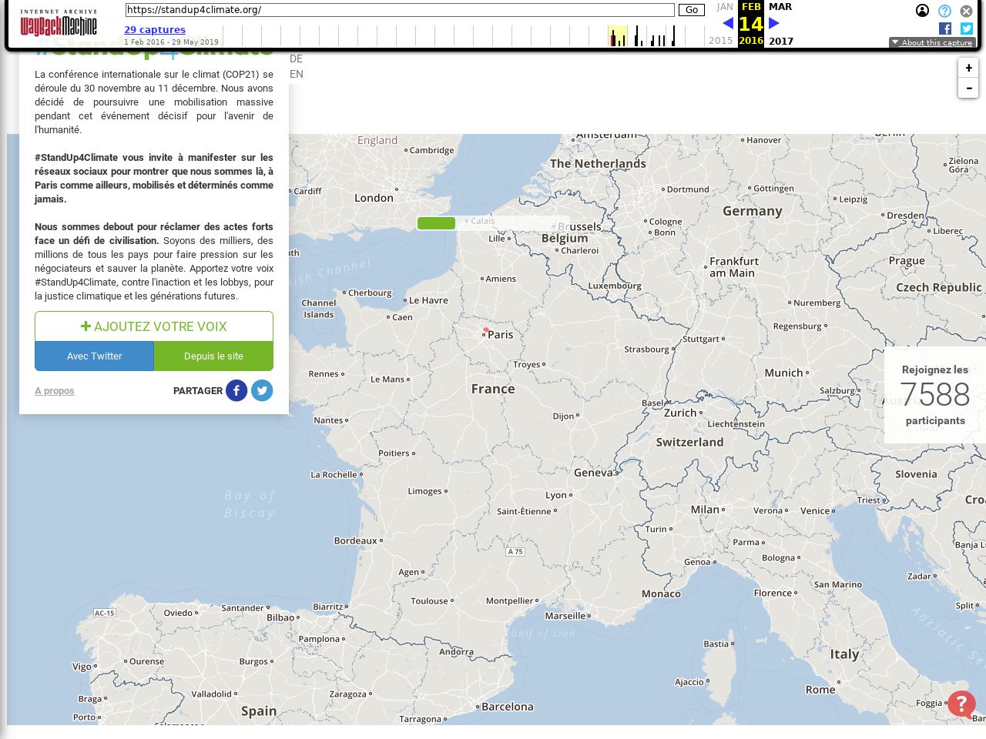Go to previous capture with left arrow
The width and height of the screenshot is (986, 739).
pos(728,23)
